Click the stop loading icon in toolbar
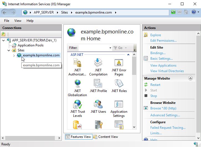 [180, 12]
